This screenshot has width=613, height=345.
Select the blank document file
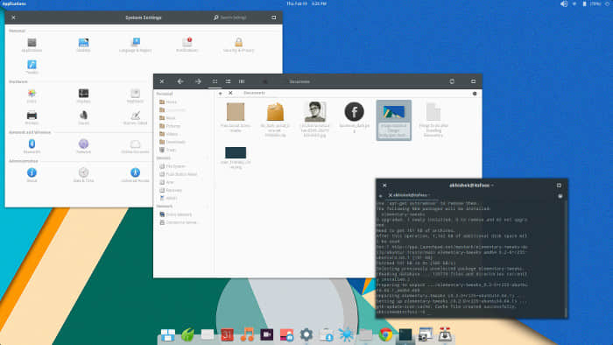coord(433,112)
